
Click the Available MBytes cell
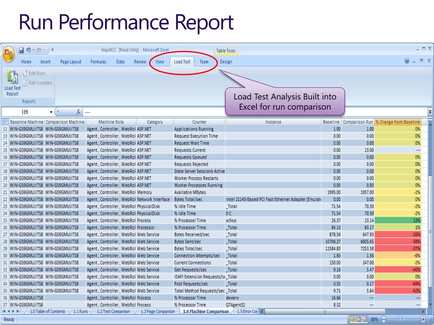[199, 192]
